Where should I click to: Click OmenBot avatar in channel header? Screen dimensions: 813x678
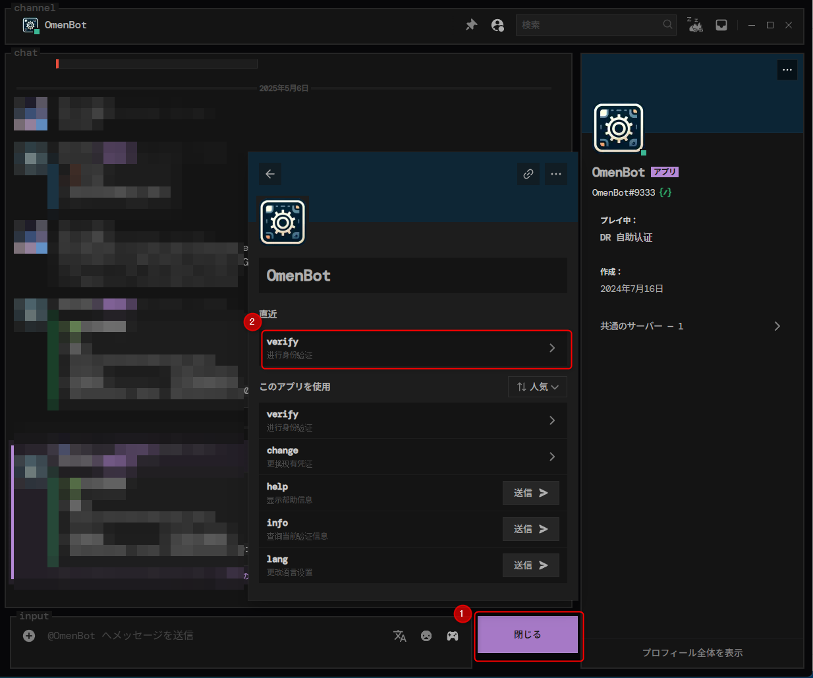(x=30, y=25)
